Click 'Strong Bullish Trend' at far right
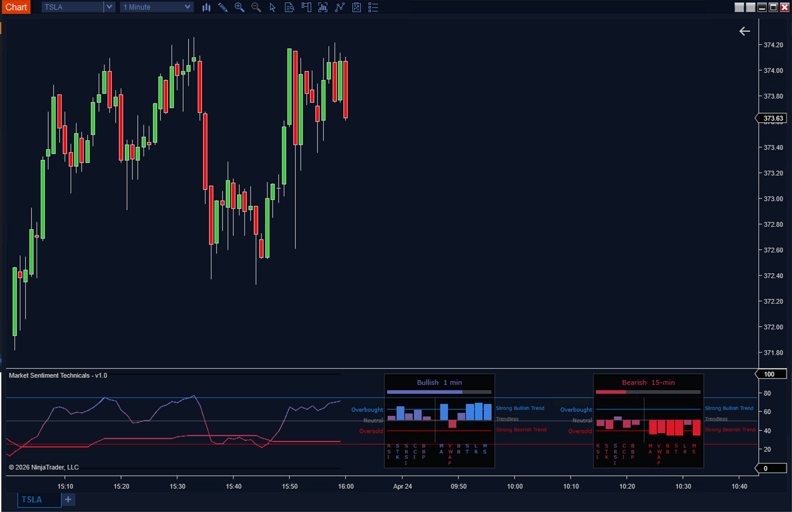The image size is (792, 512). [x=729, y=408]
